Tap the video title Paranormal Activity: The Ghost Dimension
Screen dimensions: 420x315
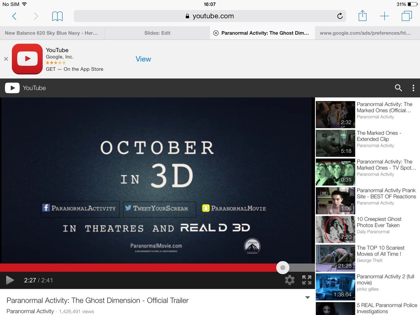(x=97, y=300)
